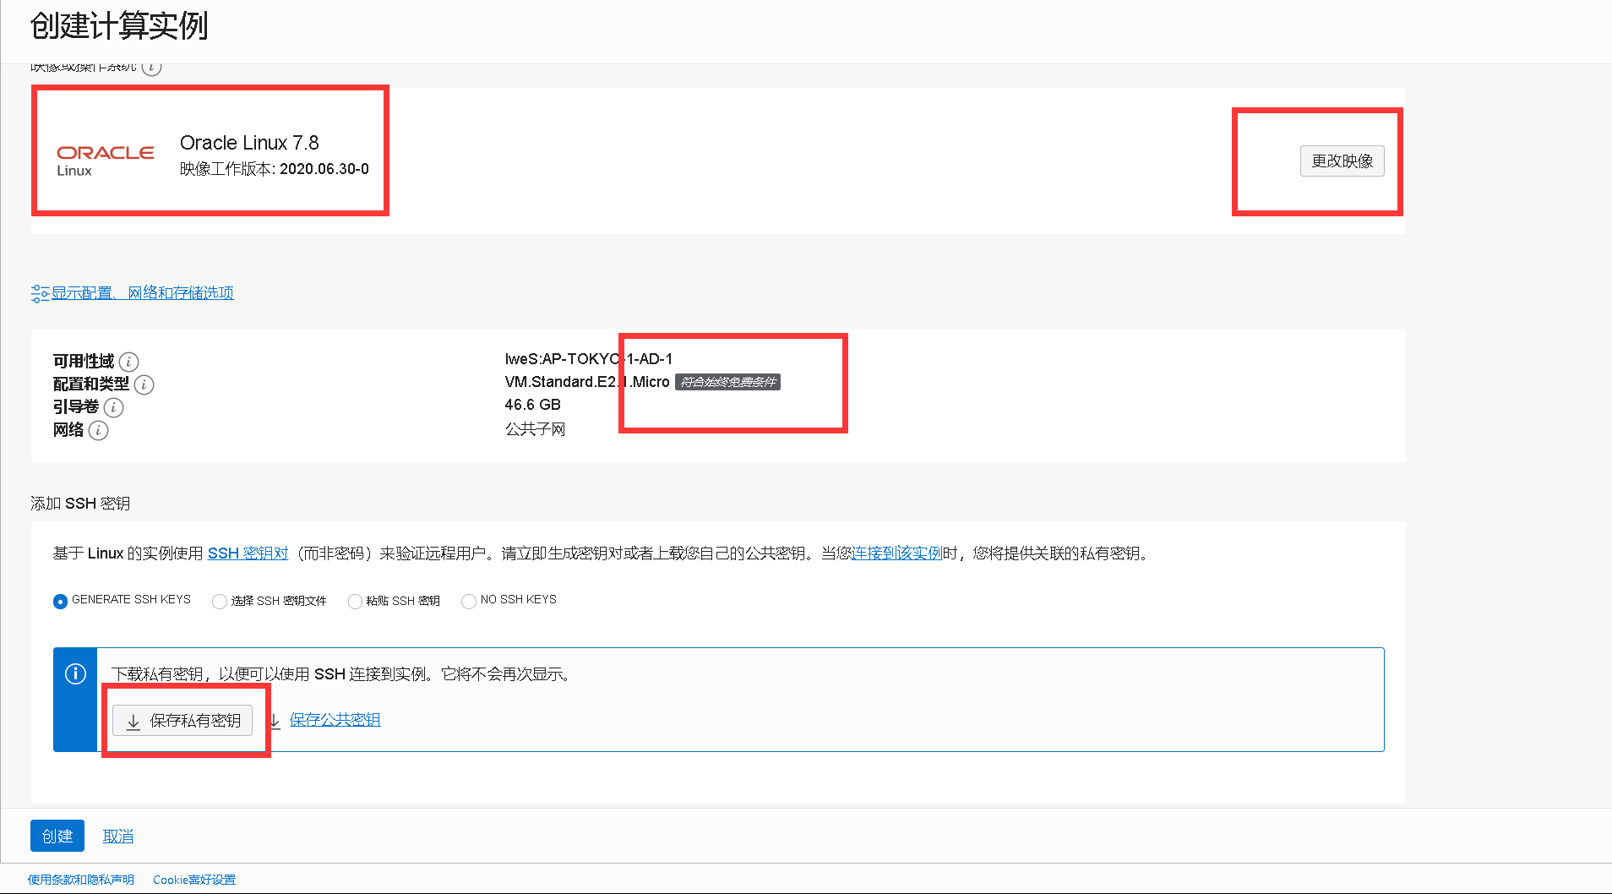Click the 更改映像 button
The height and width of the screenshot is (894, 1612).
coord(1341,161)
